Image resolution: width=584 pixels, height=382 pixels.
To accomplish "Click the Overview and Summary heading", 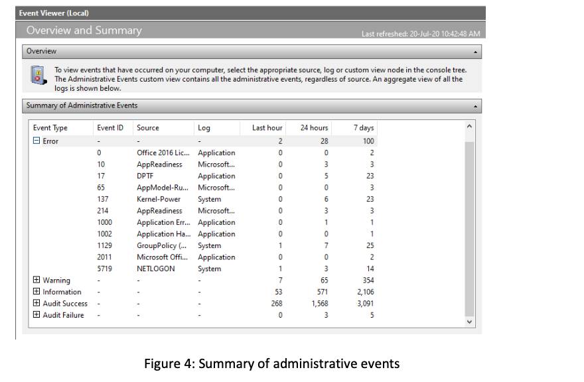I will [84, 30].
